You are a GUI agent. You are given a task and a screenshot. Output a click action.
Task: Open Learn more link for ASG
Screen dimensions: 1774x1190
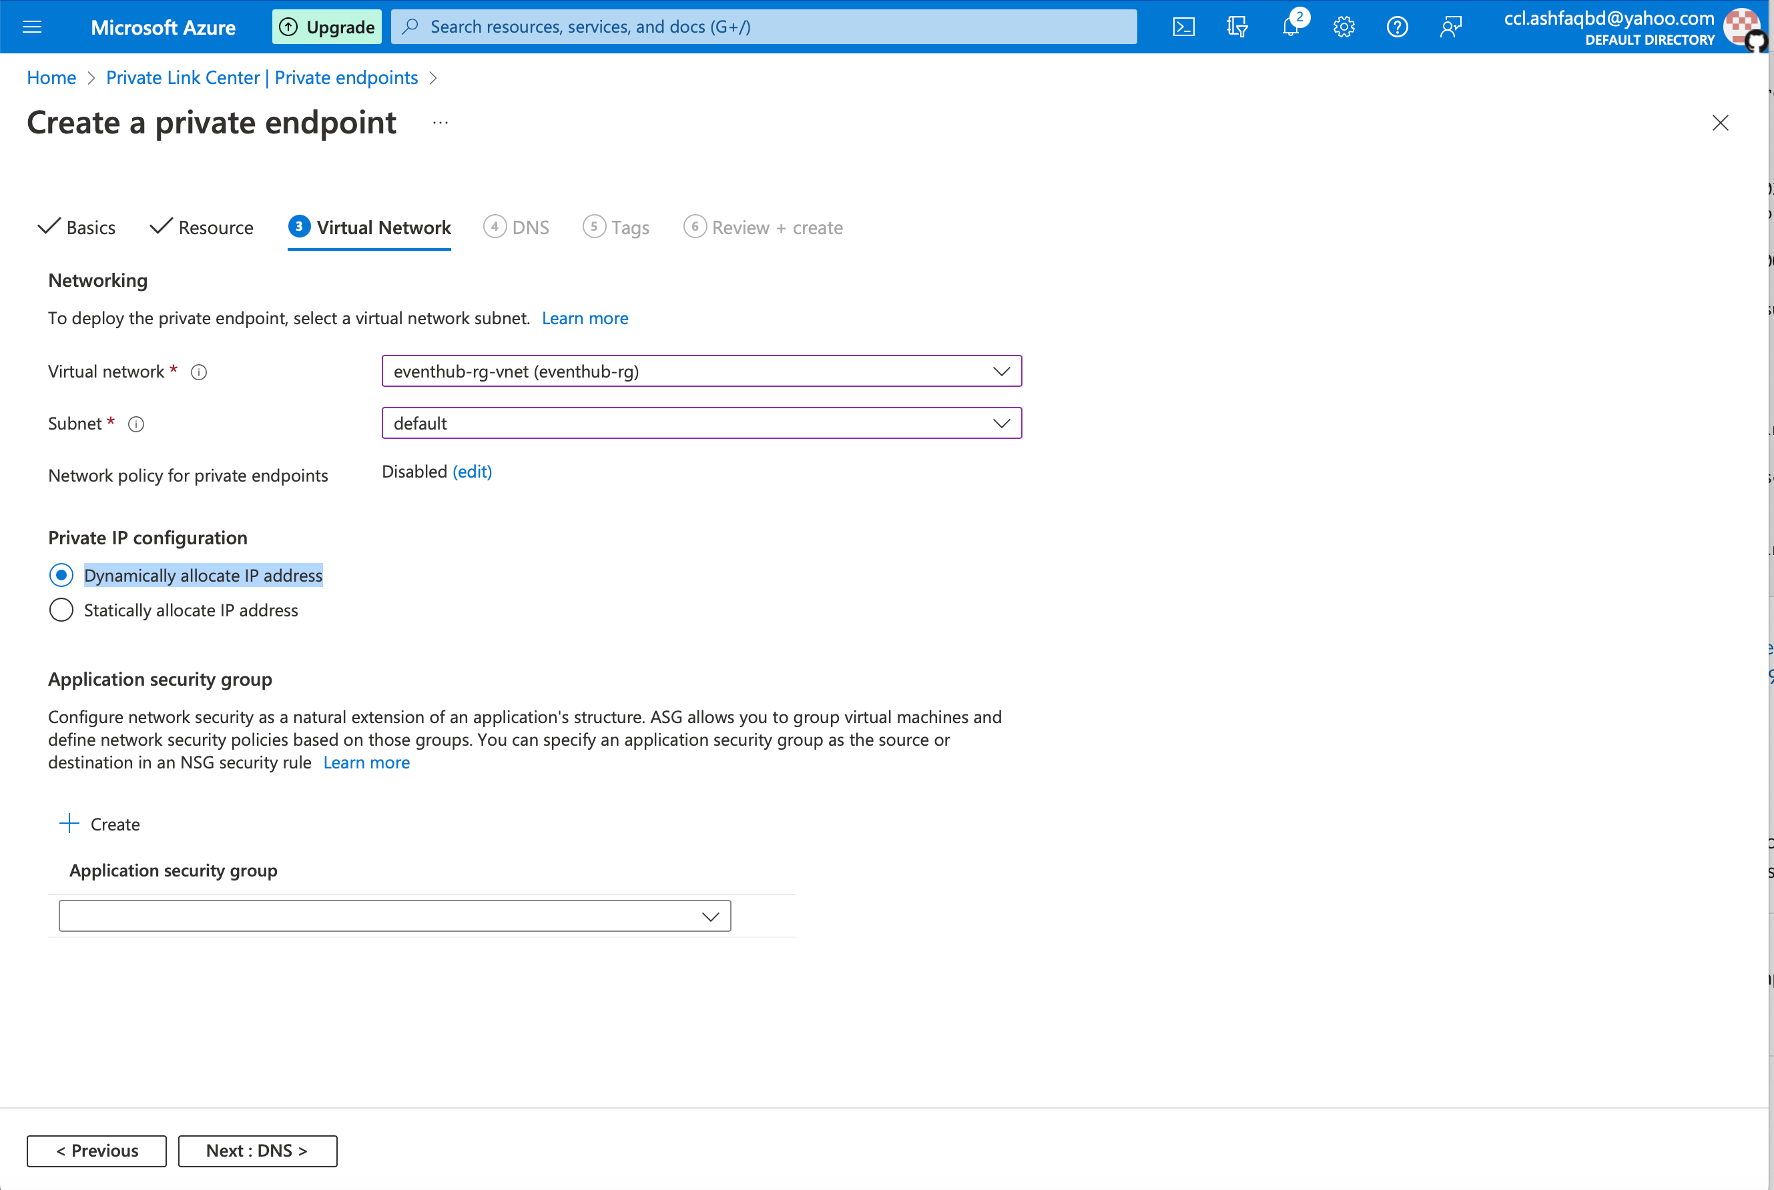366,762
